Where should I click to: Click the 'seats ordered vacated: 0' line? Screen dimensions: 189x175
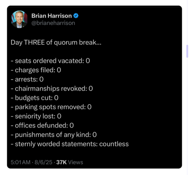tap(50, 61)
